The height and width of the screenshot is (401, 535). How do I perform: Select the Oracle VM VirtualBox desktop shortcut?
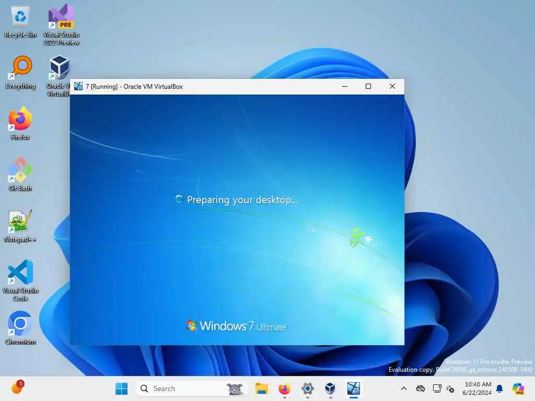pyautogui.click(x=59, y=76)
